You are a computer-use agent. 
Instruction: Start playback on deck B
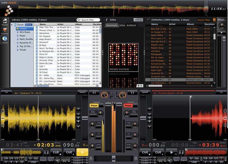click(x=172, y=153)
